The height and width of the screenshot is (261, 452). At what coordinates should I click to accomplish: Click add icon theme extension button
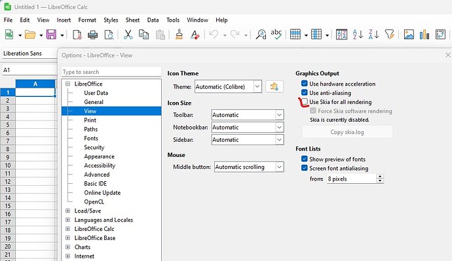274,86
